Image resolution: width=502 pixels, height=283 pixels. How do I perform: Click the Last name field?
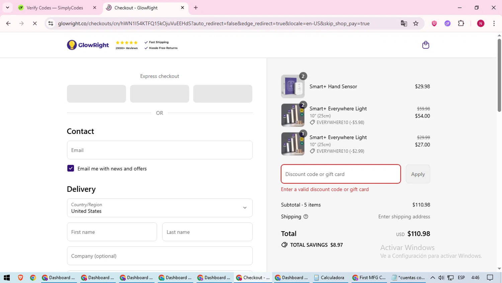pyautogui.click(x=207, y=232)
